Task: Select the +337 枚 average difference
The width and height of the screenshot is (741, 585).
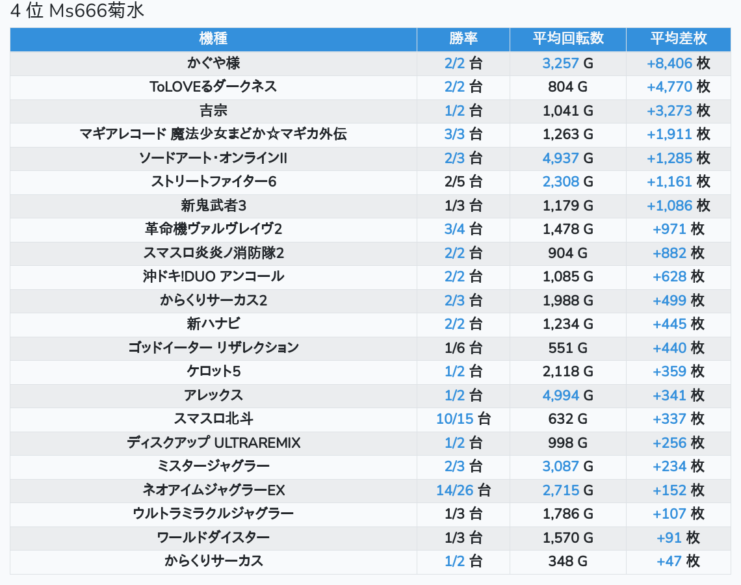Action: (x=678, y=419)
